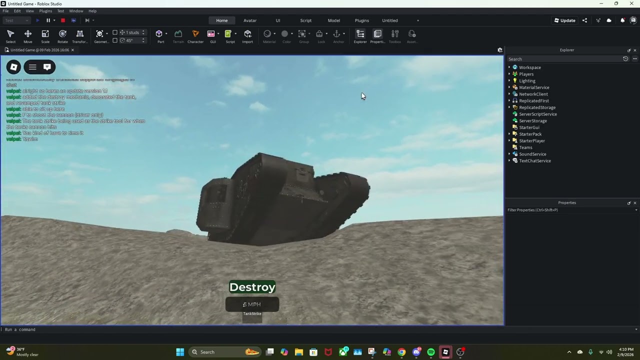This screenshot has height=360, width=640.
Task: Switch to the Model tab
Action: point(334,20)
